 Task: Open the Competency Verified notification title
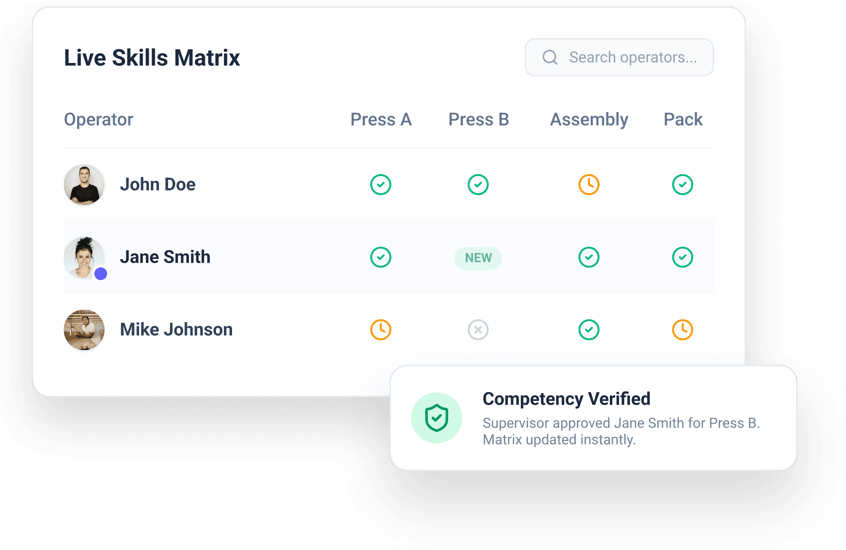(566, 398)
